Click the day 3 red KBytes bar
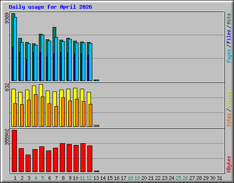Viewport: 234px width, 183px height. (28, 163)
